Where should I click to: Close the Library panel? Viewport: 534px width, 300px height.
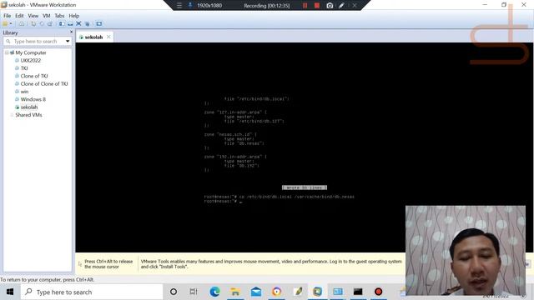tap(71, 32)
